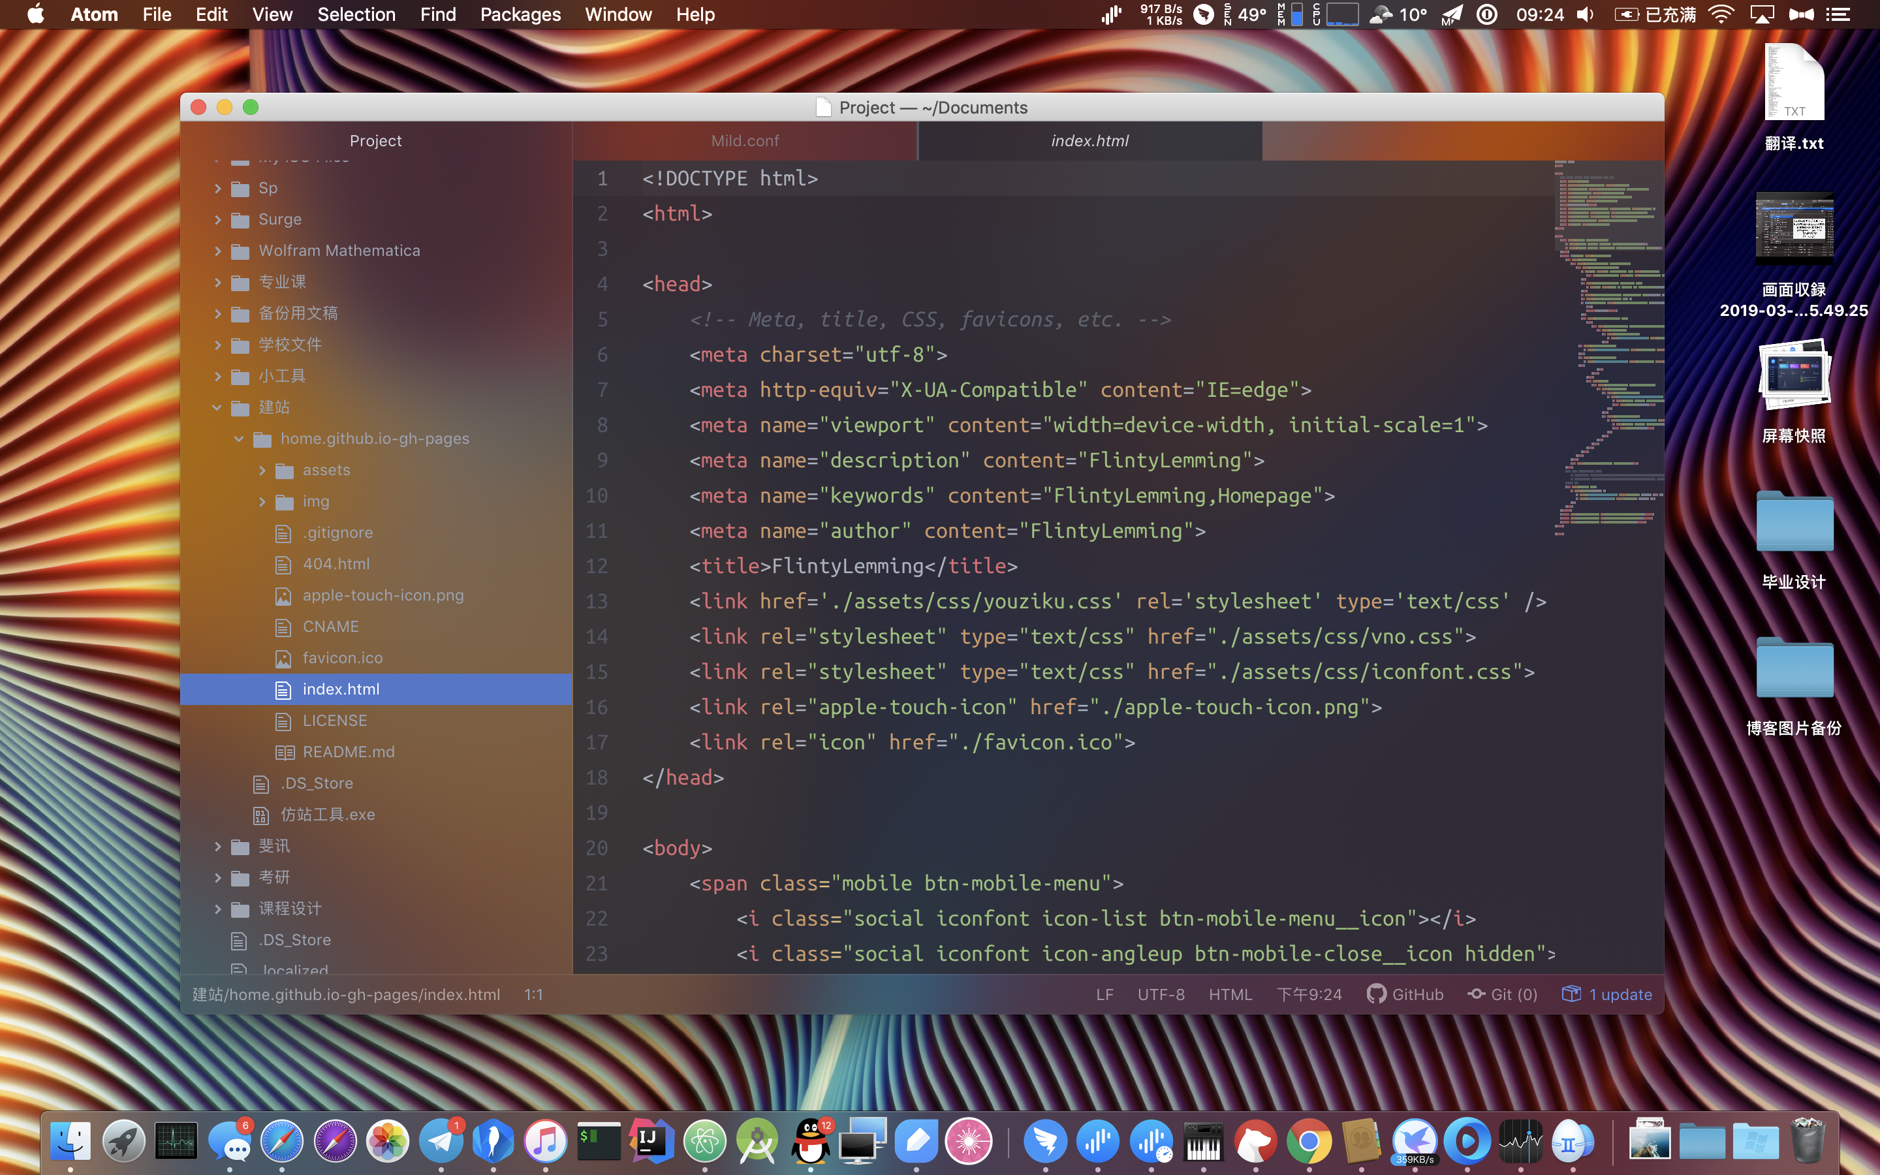Open the README.md book icon file
This screenshot has height=1175, width=1880.
point(348,751)
